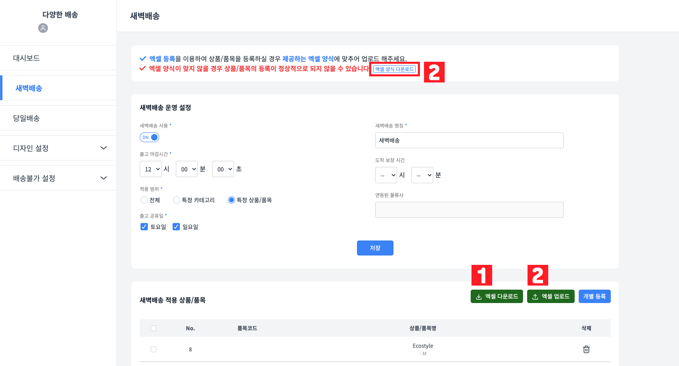
Task: Click the 개별 등록 button
Action: [x=595, y=297]
